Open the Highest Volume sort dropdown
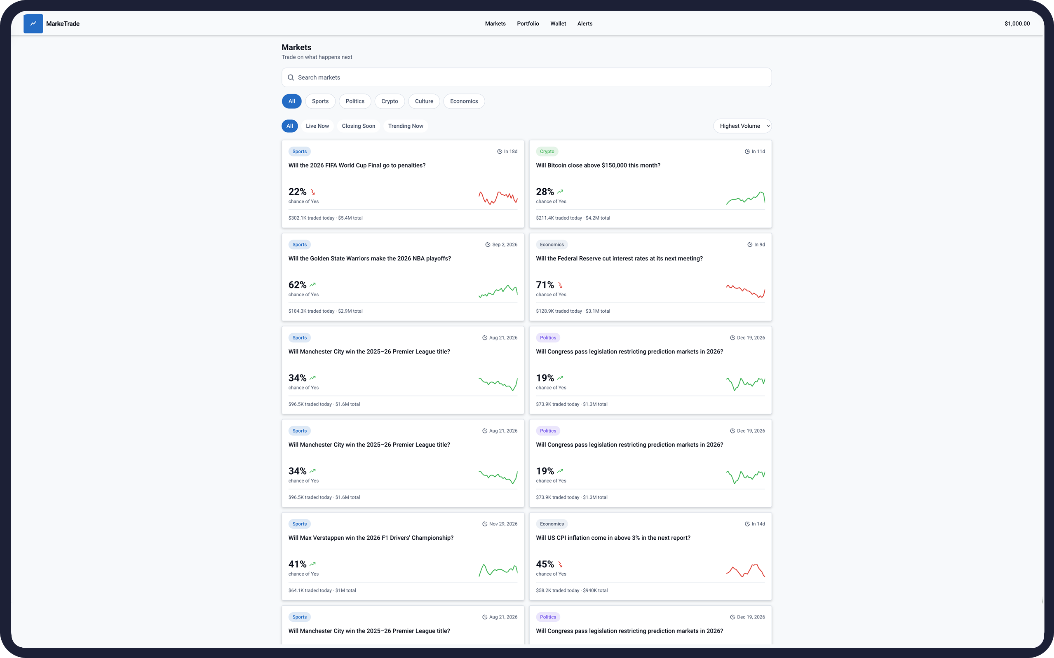This screenshot has height=658, width=1054. click(x=742, y=126)
